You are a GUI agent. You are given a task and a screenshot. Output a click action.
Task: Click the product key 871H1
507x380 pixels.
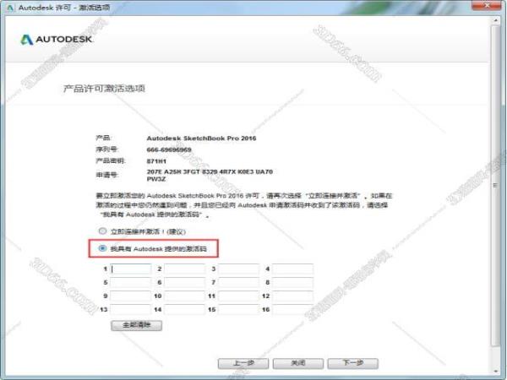(x=156, y=161)
